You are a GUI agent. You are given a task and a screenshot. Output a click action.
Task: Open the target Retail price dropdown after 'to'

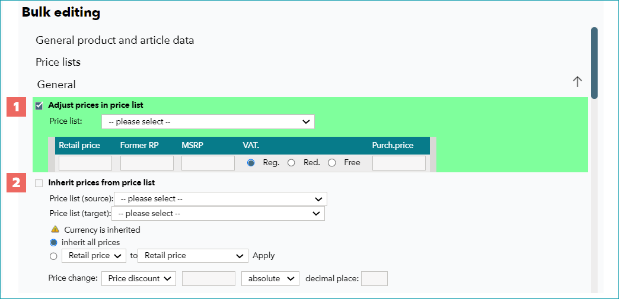click(193, 256)
